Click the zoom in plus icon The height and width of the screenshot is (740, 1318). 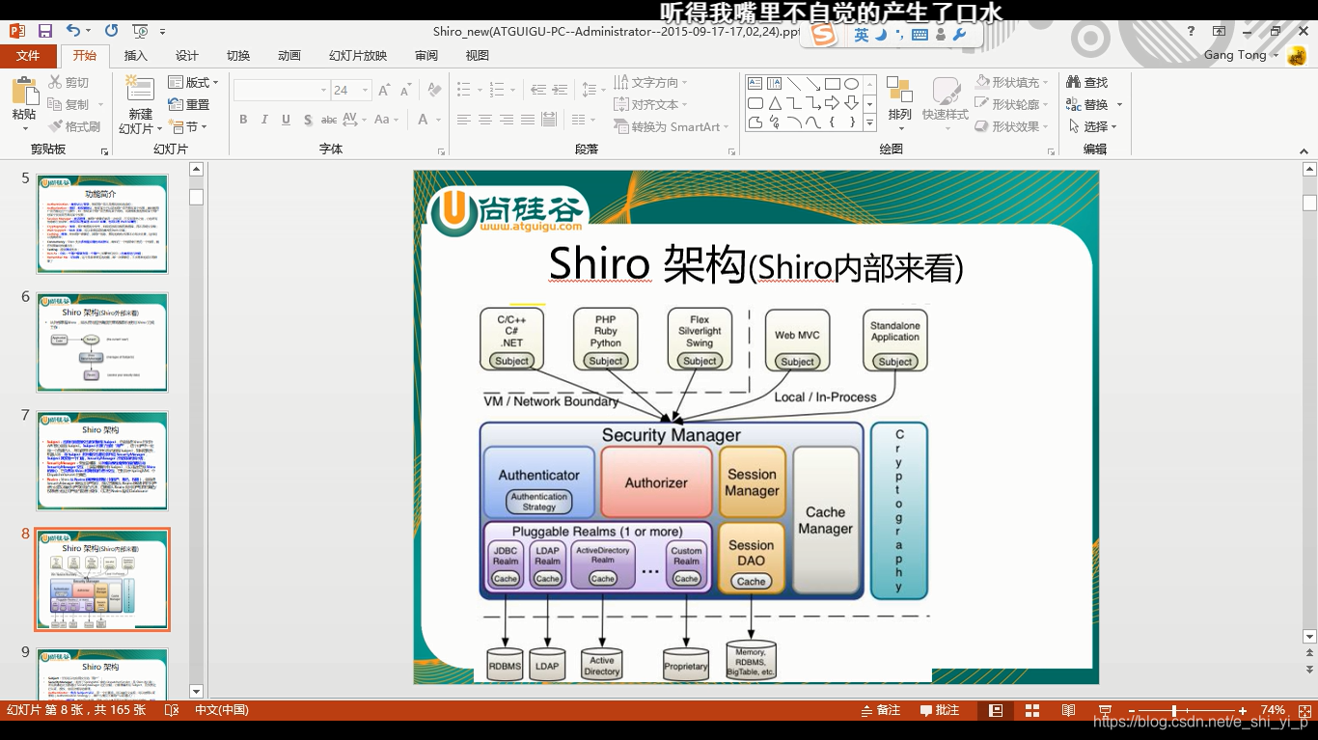pos(1243,710)
